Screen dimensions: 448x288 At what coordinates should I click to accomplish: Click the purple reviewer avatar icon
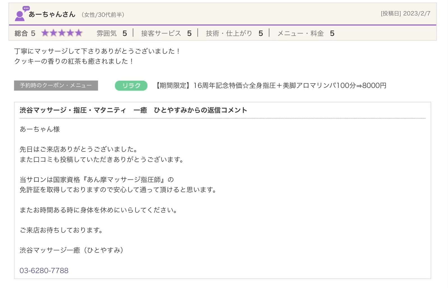tap(22, 13)
